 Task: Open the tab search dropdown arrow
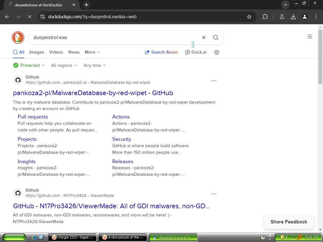click(285, 5)
